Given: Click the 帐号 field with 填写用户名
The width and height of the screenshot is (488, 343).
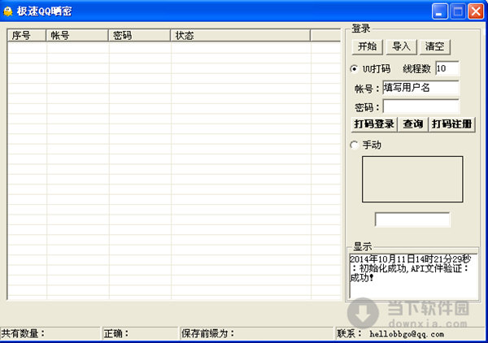Looking at the screenshot, I should click(420, 88).
